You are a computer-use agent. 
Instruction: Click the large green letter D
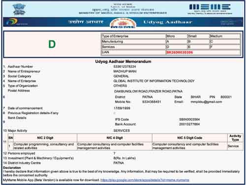click(52, 44)
